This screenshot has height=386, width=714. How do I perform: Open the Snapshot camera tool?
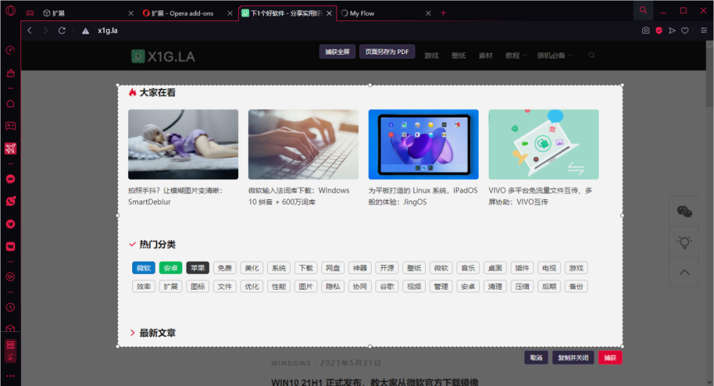coord(646,30)
